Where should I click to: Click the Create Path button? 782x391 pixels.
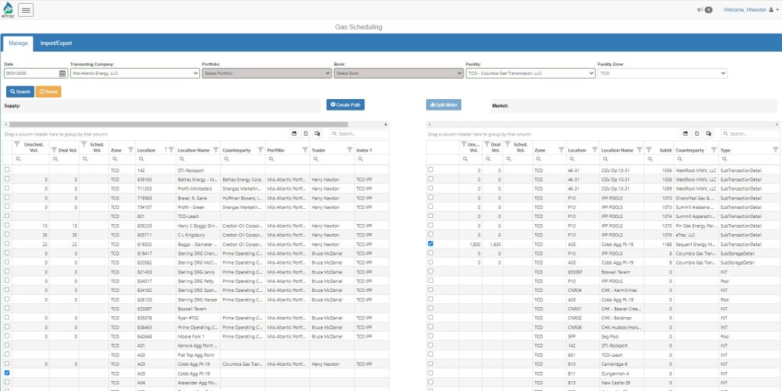[x=346, y=104]
